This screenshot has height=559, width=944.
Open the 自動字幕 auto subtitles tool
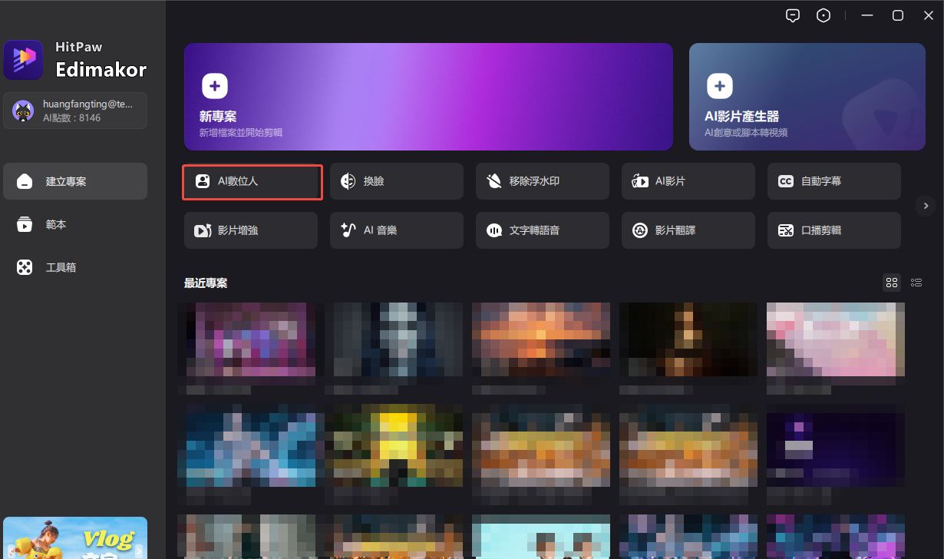833,182
